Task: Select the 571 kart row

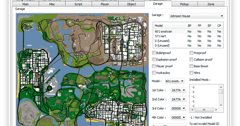Action: [x=188, y=36]
